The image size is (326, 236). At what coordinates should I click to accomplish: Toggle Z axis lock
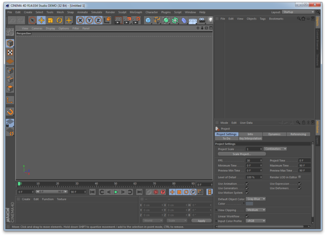(x=98, y=20)
